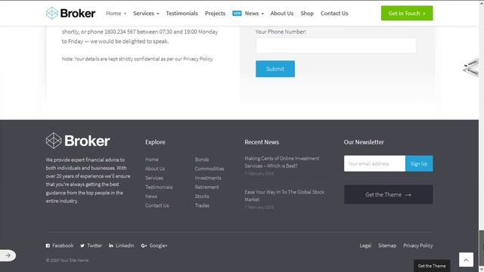Open the Retirement footer link
The width and height of the screenshot is (484, 272).
tap(206, 187)
